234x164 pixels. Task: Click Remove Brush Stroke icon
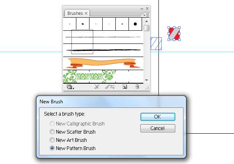97,87
